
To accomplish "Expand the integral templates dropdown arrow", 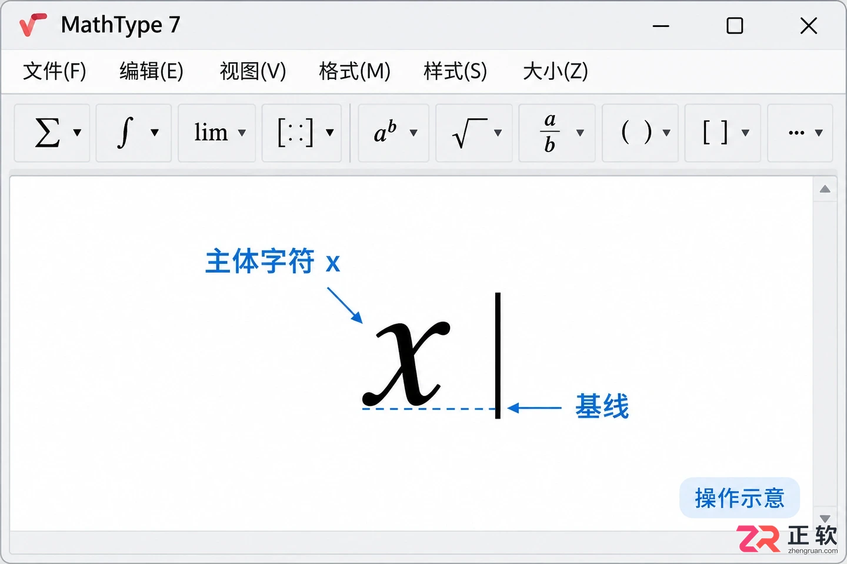I will coord(155,132).
